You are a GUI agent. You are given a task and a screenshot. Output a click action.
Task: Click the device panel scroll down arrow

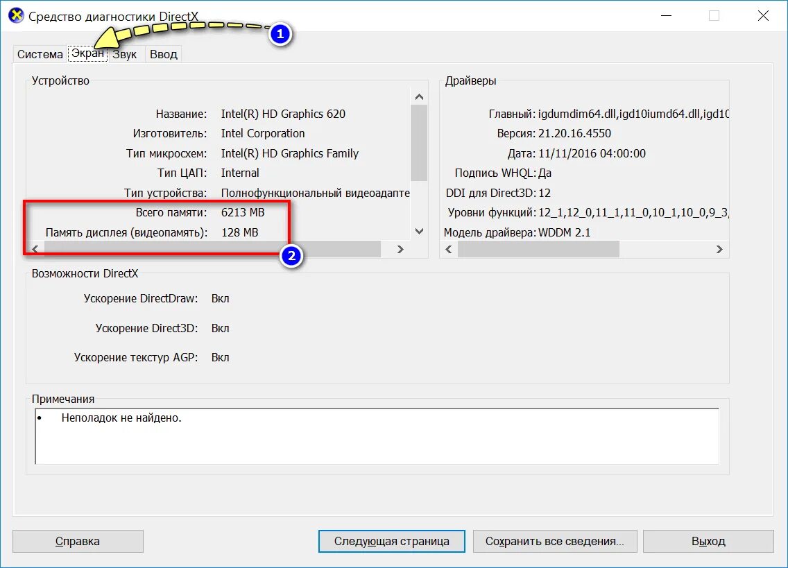419,231
